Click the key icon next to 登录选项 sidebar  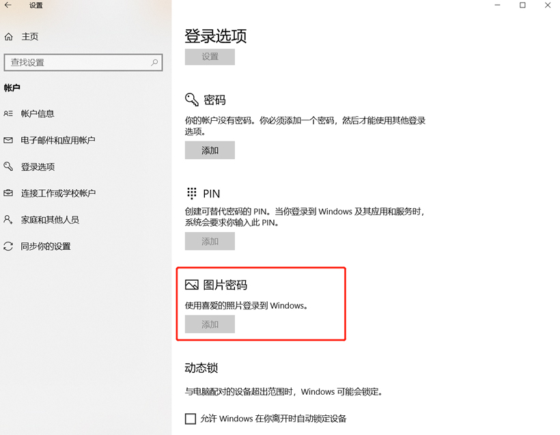(x=8, y=167)
